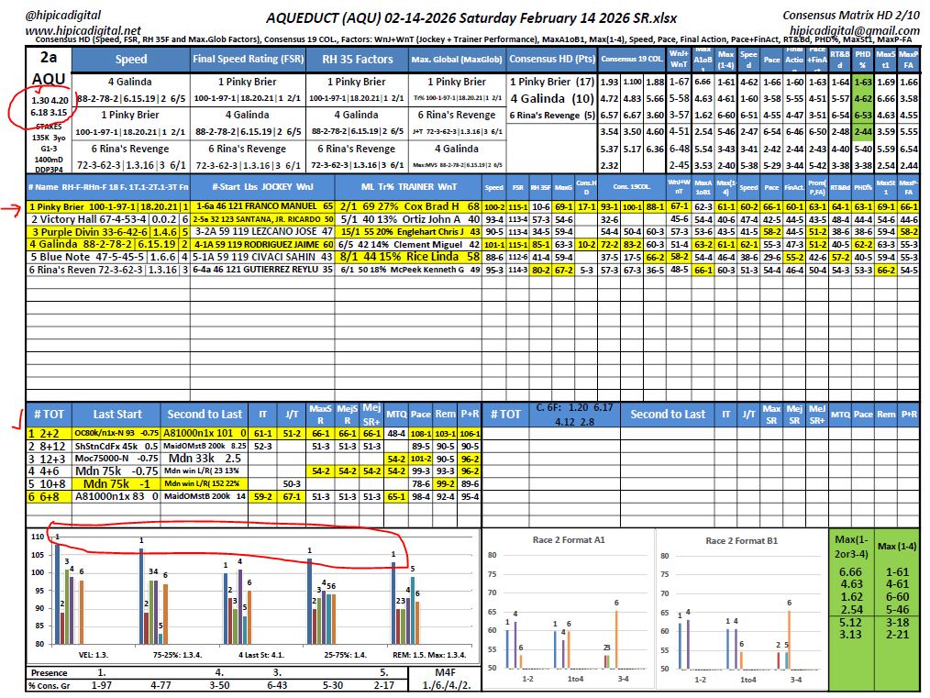The image size is (930, 698).
Task: Click jockey GUTIERREZ REYLU cell
Action: point(262,270)
